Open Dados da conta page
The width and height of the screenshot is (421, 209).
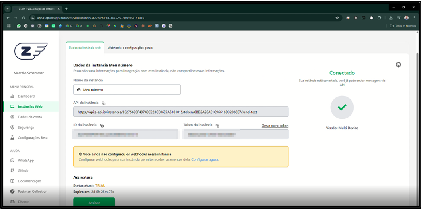30,117
